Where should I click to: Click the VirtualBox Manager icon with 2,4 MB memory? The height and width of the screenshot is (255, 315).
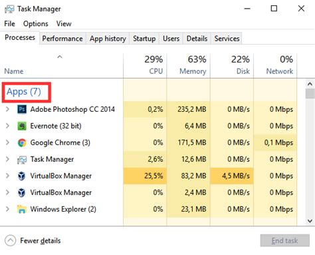(x=21, y=192)
